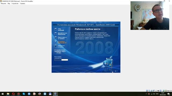Open TeamViewer from the taskbar

pyautogui.click(x=45, y=94)
